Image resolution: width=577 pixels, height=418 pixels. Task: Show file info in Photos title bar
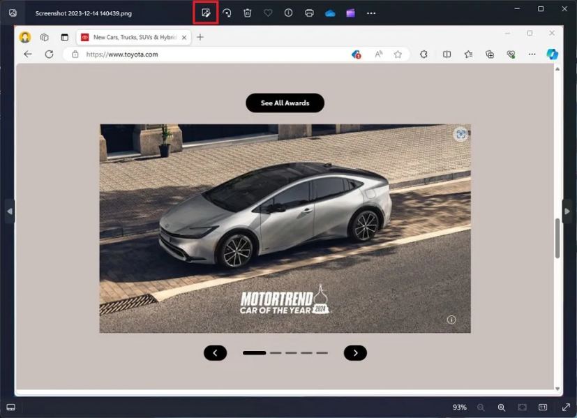coord(289,13)
